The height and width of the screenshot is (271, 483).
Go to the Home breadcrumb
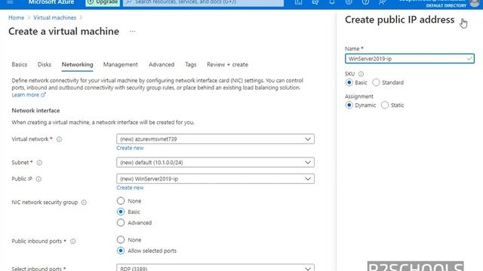pyautogui.click(x=16, y=17)
